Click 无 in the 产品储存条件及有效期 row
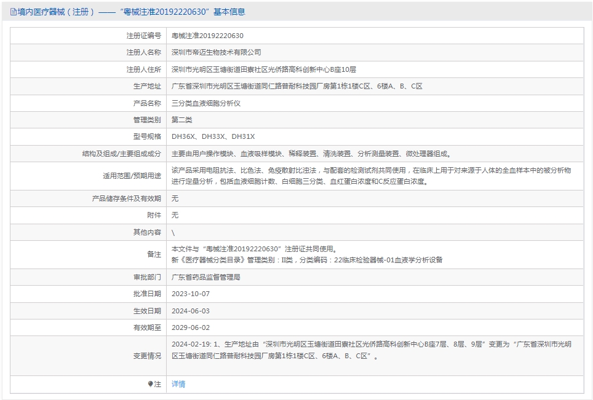Viewport: 593px width, 400px height. point(175,198)
